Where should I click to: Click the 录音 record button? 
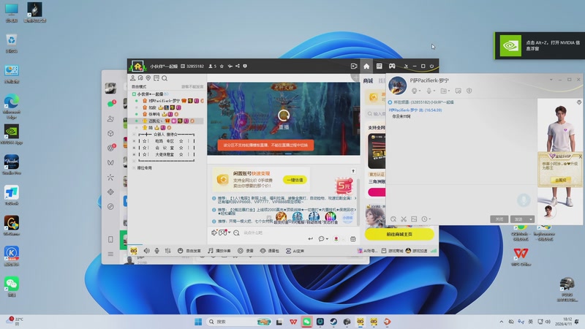[246, 251]
